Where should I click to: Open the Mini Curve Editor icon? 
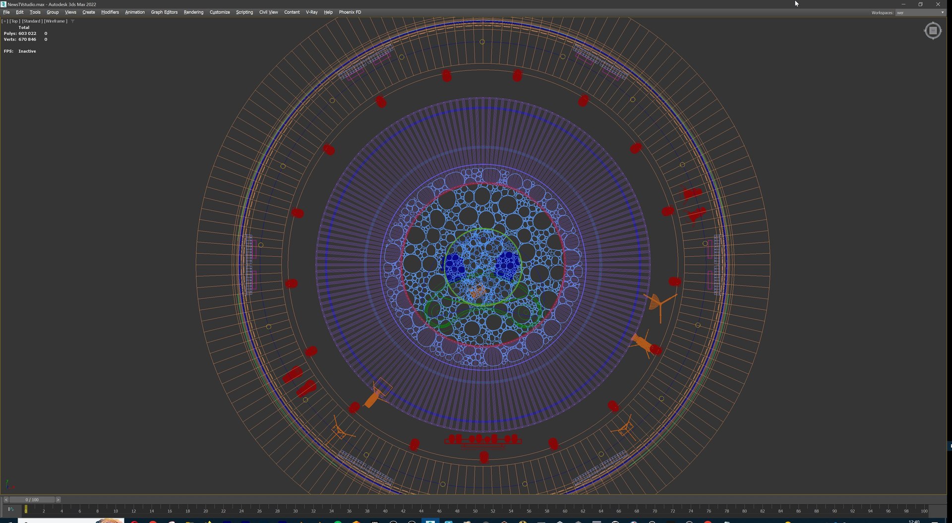[x=11, y=510]
